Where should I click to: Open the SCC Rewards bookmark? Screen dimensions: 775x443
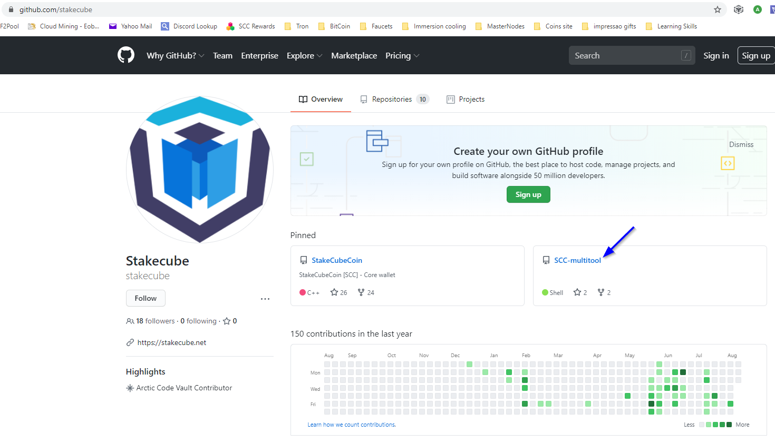coord(251,26)
